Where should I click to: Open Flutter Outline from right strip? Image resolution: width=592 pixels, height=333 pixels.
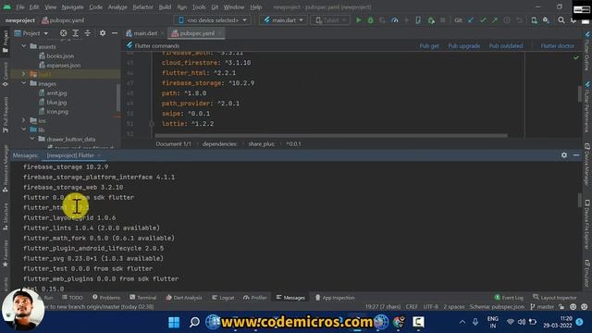[x=587, y=52]
